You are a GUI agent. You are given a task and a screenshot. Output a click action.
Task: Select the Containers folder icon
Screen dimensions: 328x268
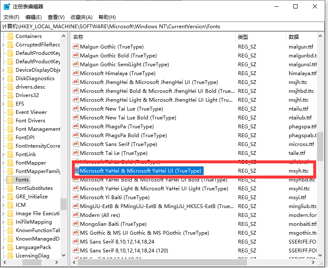pos(10,36)
